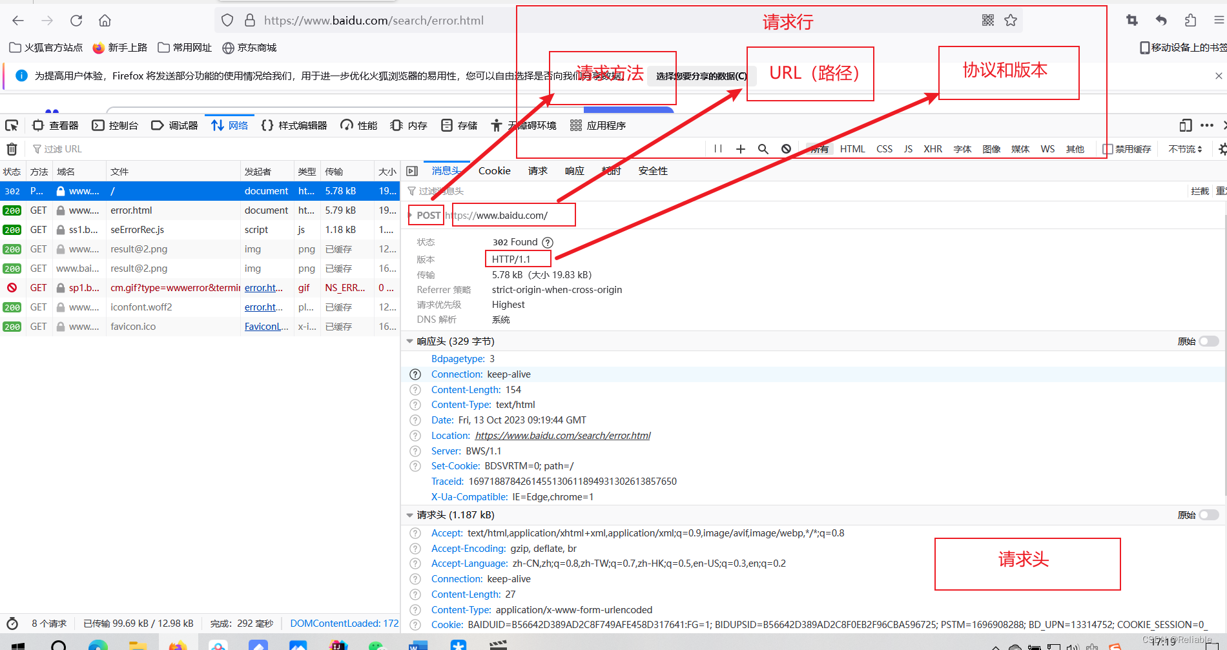Open the QR code icon in address bar
Screen dimensions: 1227x650
coord(988,21)
